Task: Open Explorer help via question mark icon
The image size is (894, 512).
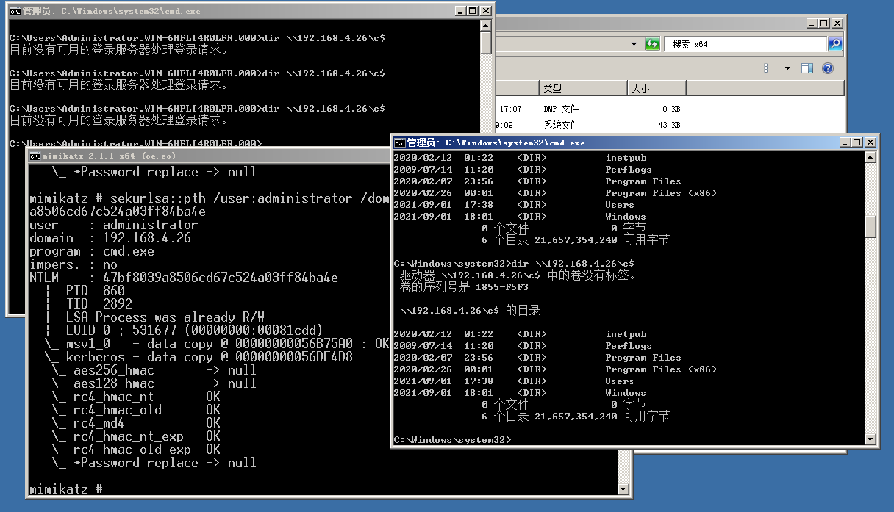Action: [827, 68]
